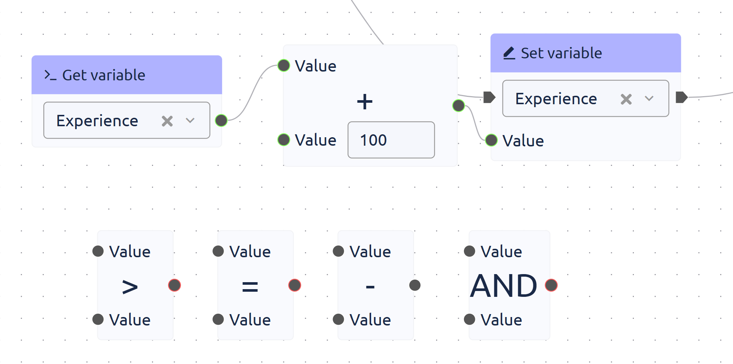Click the greater-than node's red output port

(174, 285)
